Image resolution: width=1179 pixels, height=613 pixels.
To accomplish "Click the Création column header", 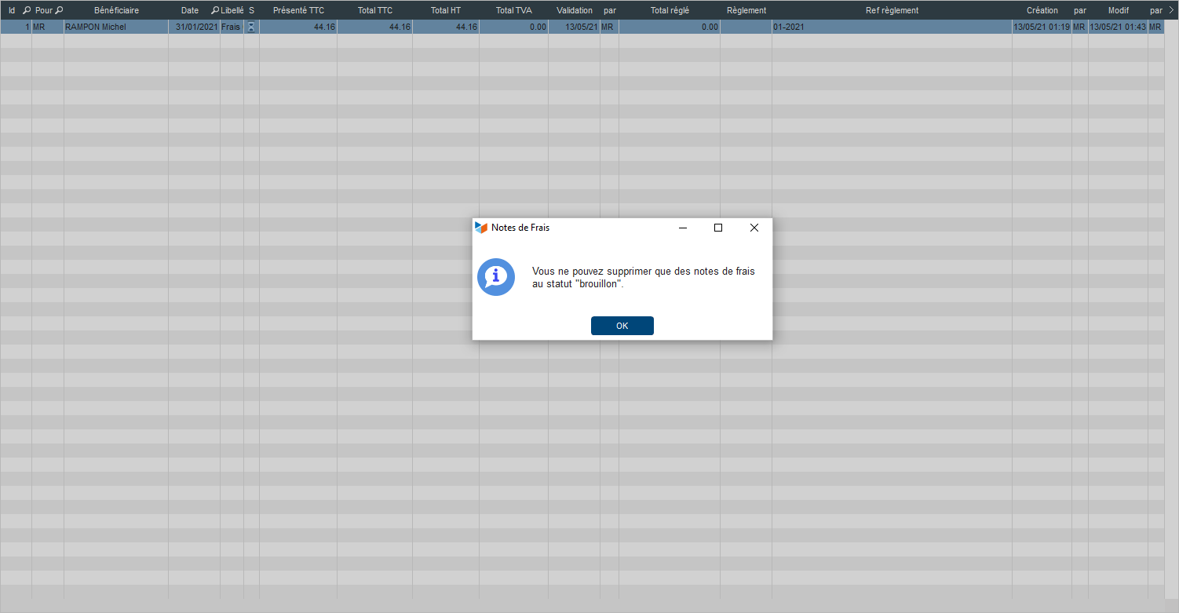I will [1042, 10].
